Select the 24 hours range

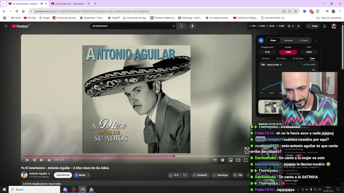click(266, 58)
